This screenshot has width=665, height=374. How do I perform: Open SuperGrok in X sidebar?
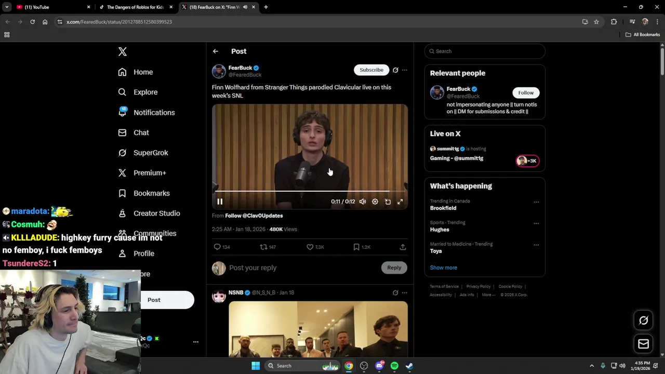[143, 153]
